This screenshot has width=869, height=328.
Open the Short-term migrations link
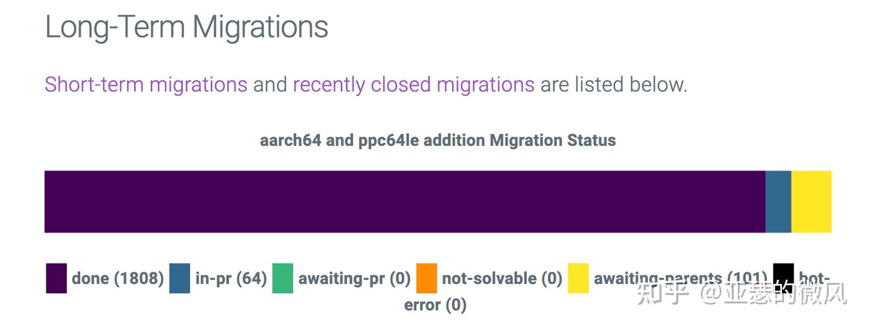point(145,84)
